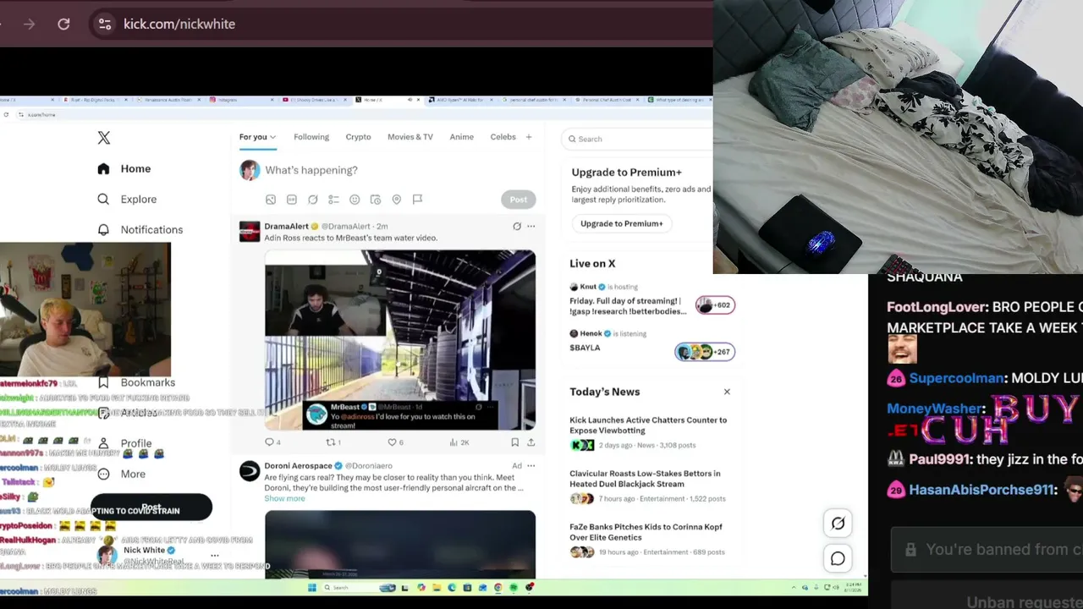The width and height of the screenshot is (1083, 609).
Task: Switch to the Following tab
Action: click(x=311, y=137)
